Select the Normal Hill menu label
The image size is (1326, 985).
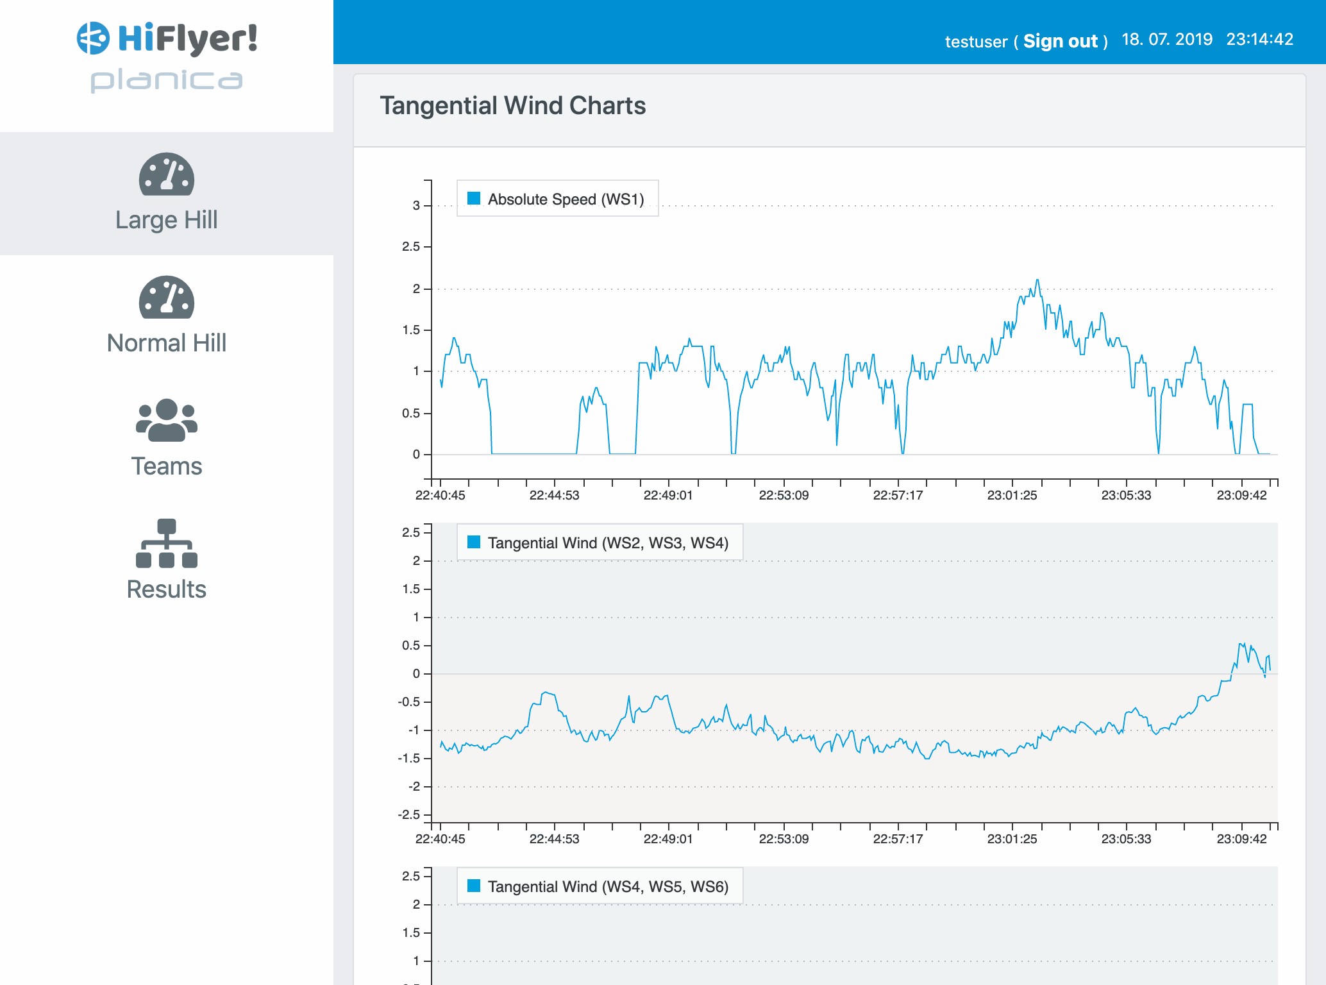click(166, 343)
